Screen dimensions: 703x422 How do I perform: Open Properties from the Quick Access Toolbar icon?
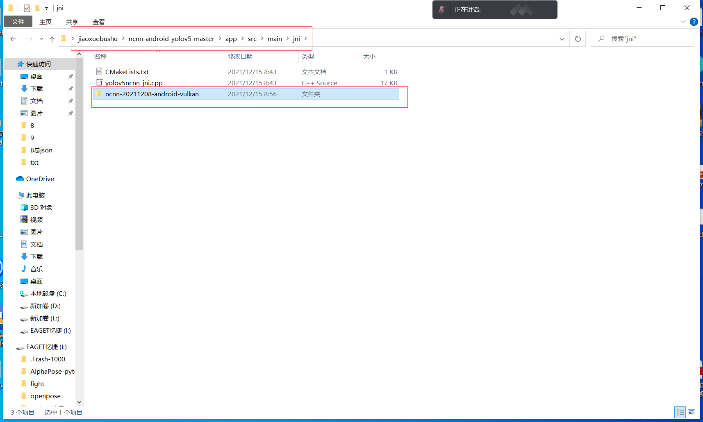click(27, 8)
